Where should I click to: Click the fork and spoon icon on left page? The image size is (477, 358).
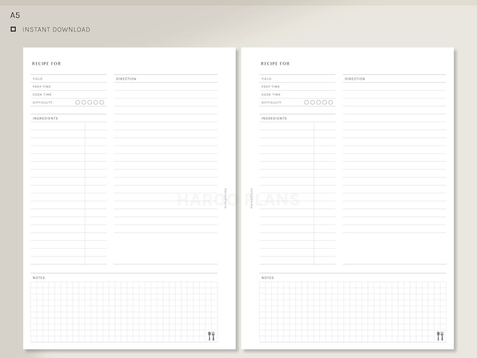pos(211,336)
